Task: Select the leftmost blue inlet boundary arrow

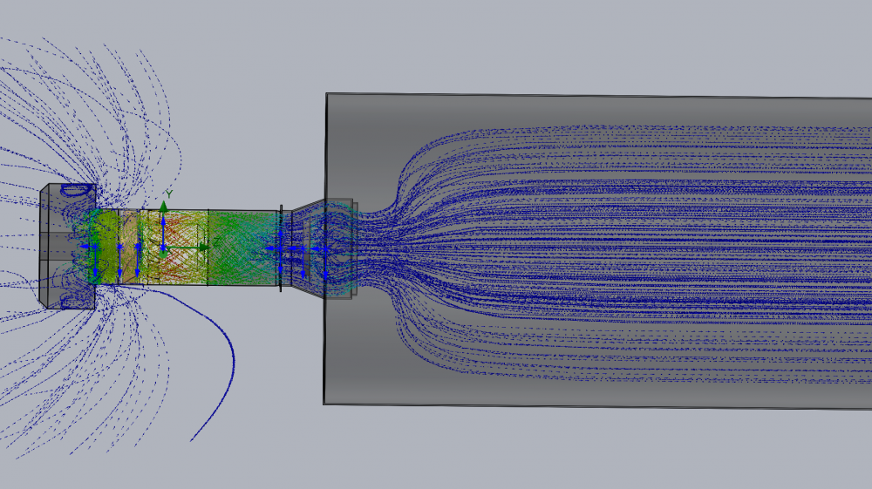Action: click(86, 247)
